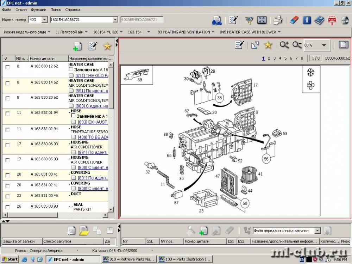
Task: Expand the 045 HEATER CASE WITH BLOWER dropdown
Action: pos(279,32)
